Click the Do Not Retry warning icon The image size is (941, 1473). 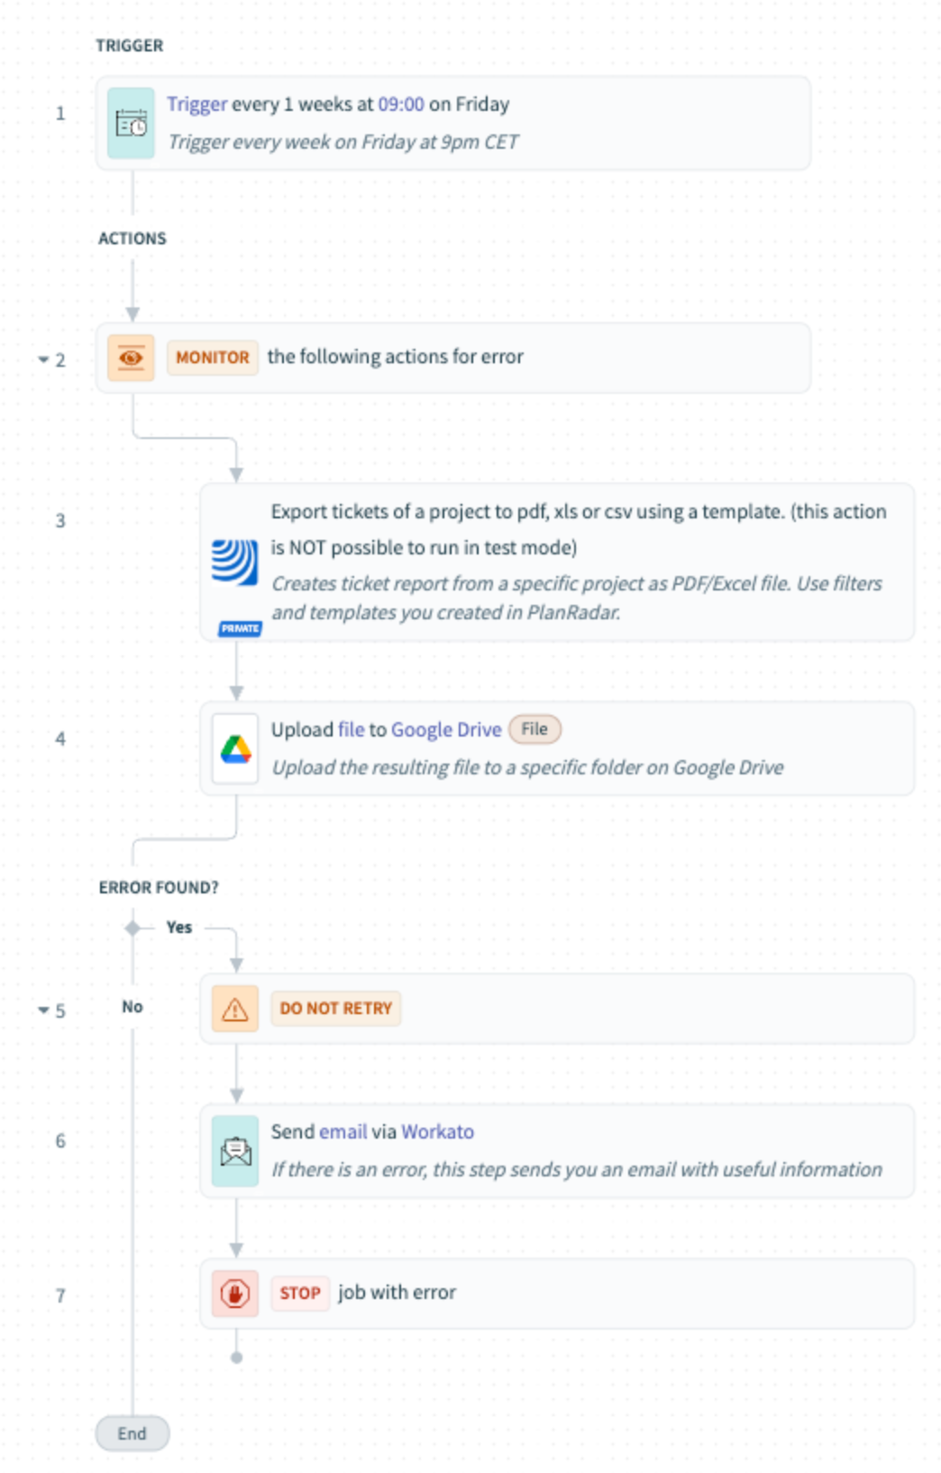pyautogui.click(x=235, y=1009)
